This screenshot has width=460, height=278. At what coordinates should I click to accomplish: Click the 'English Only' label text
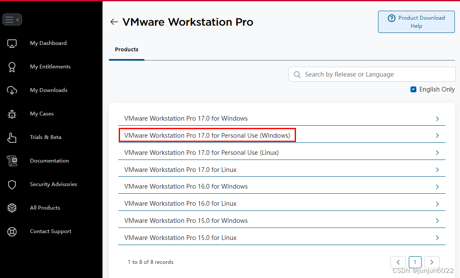[437, 89]
